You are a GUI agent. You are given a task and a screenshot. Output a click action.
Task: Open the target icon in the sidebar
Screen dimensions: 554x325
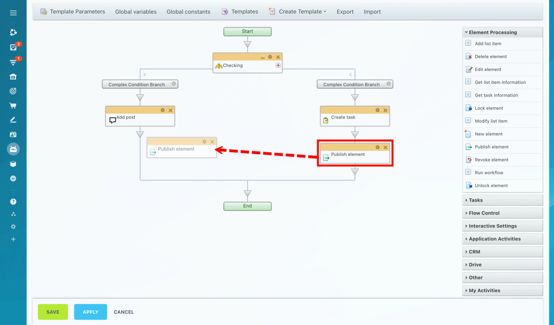(x=13, y=91)
